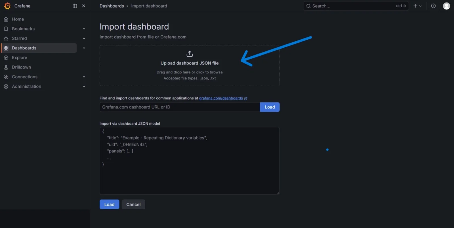Click the bottom Load button
This screenshot has height=228, width=454.
pyautogui.click(x=109, y=204)
